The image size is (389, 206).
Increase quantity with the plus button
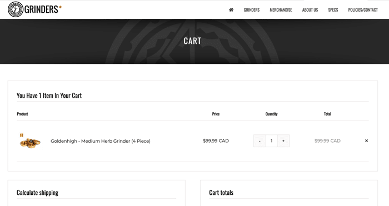tap(283, 141)
